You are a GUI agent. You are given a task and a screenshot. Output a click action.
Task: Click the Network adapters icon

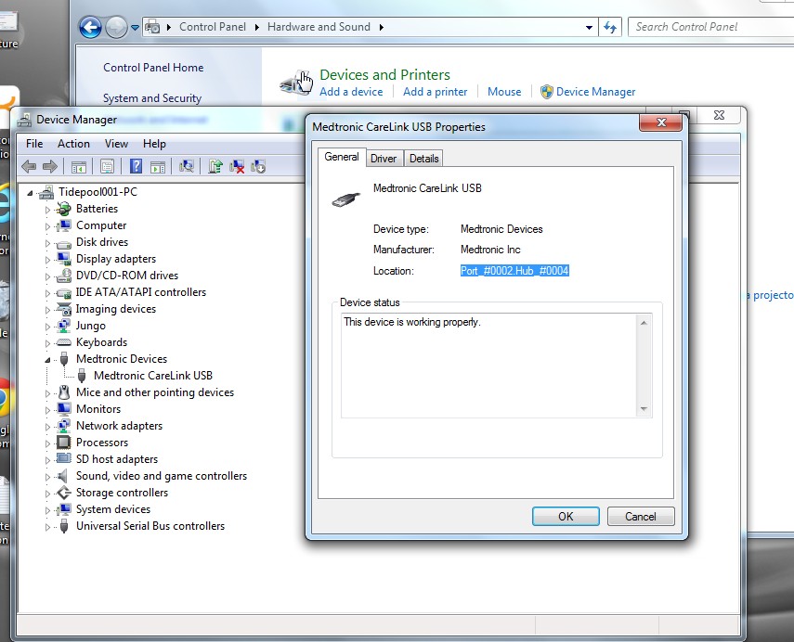tap(64, 426)
